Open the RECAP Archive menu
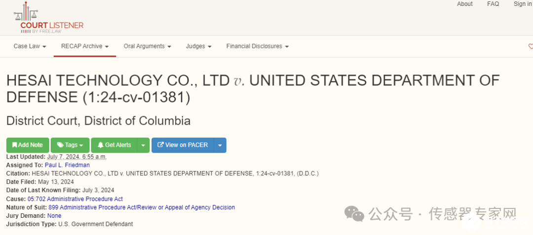 [85, 46]
